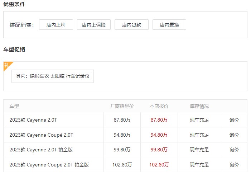Select the 店内贷款 condition button
The image size is (251, 174).
pos(131,25)
